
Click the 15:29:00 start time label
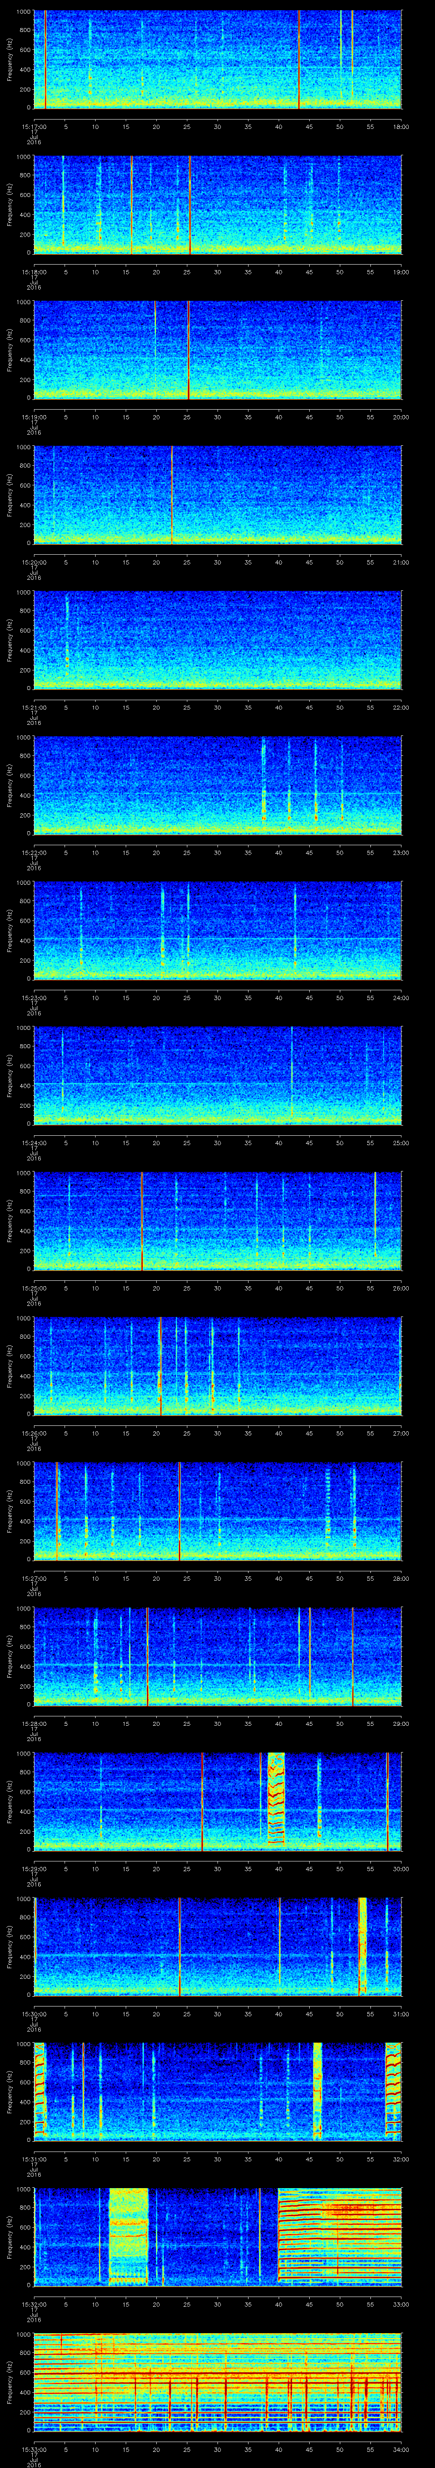click(x=34, y=1868)
